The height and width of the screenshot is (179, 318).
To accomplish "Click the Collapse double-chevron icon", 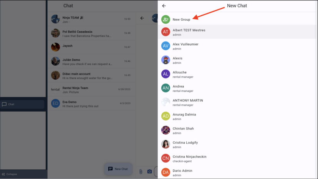I will (x=3, y=174).
